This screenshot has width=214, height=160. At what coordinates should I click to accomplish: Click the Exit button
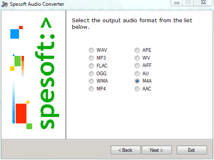192,150
